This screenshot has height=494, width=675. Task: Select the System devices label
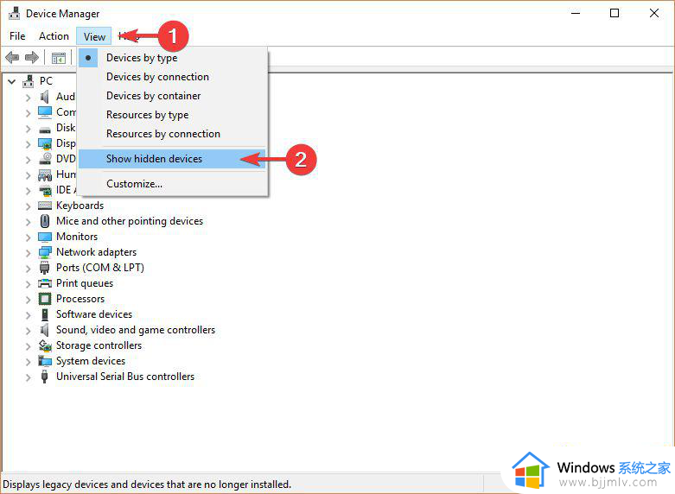pos(91,361)
